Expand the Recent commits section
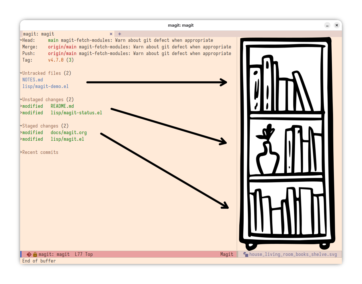The width and height of the screenshot is (362, 284). [x=21, y=152]
